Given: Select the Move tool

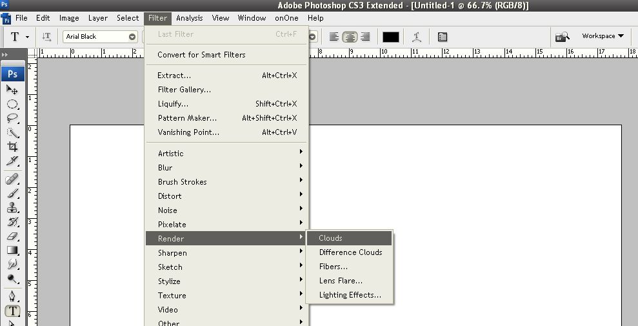Looking at the screenshot, I should coord(12,90).
